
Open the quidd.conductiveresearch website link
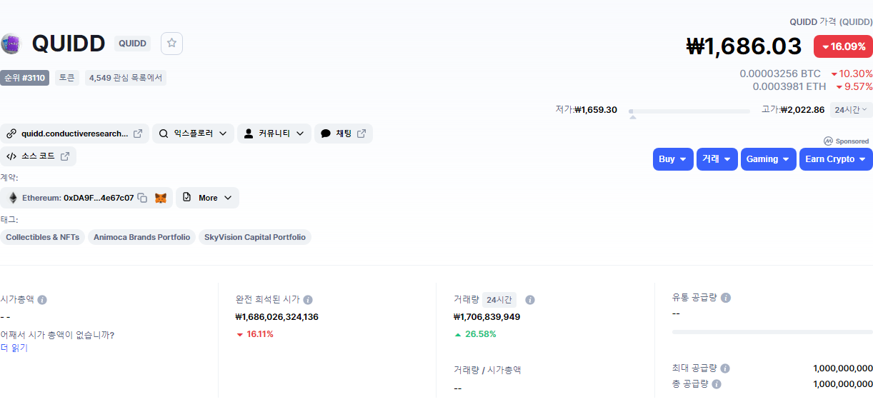[74, 134]
